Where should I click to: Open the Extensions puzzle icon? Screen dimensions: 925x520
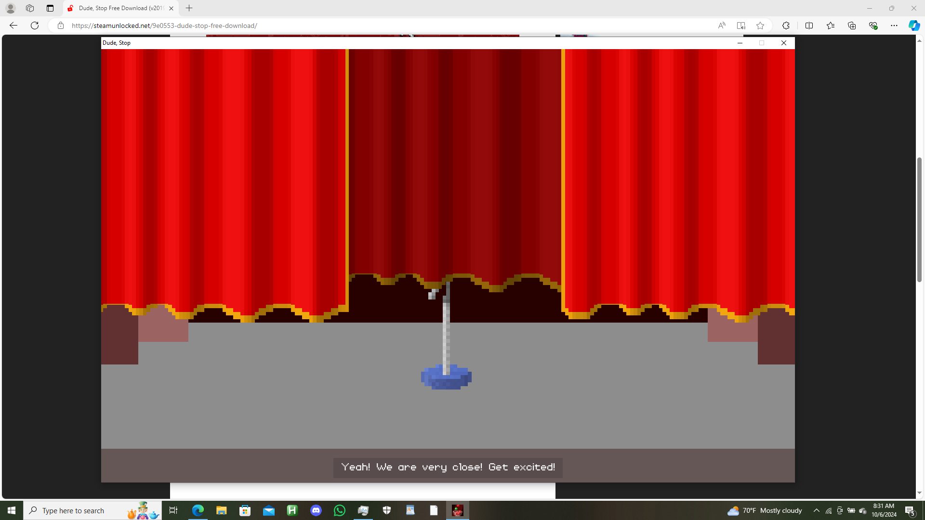[x=786, y=26]
